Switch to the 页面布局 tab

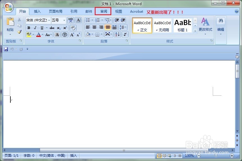point(56,12)
